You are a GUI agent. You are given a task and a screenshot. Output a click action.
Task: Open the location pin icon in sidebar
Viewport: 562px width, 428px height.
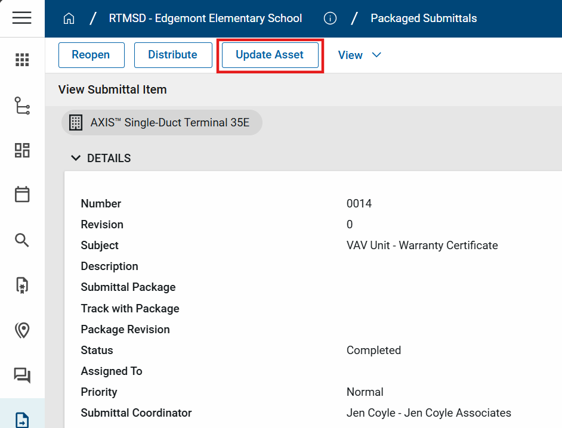[x=22, y=330]
